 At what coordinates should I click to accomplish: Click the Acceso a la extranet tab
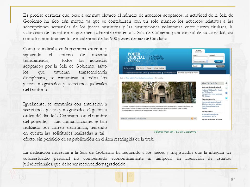(198, 51)
